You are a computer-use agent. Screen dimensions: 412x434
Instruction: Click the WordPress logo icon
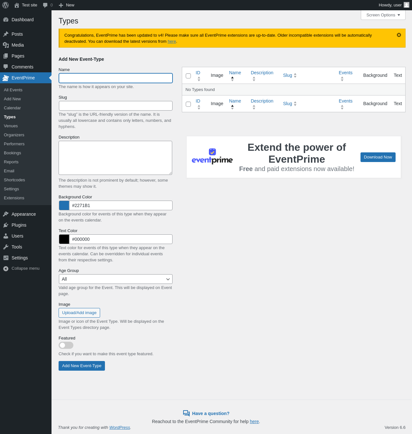pos(5,5)
